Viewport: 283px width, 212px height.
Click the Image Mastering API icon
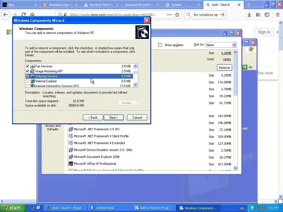[x=33, y=71]
